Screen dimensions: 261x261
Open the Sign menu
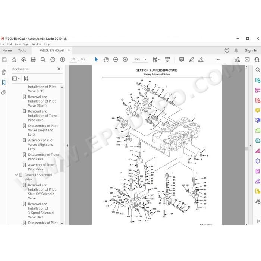tap(26, 44)
